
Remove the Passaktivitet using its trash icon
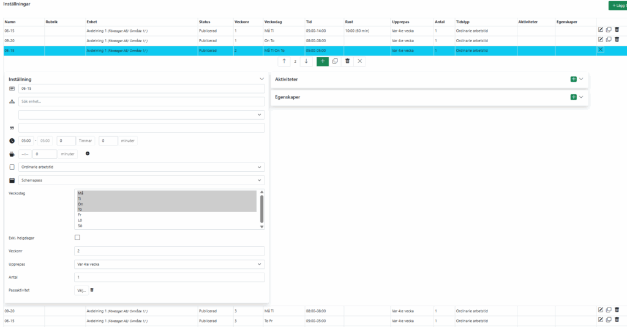coord(92,290)
